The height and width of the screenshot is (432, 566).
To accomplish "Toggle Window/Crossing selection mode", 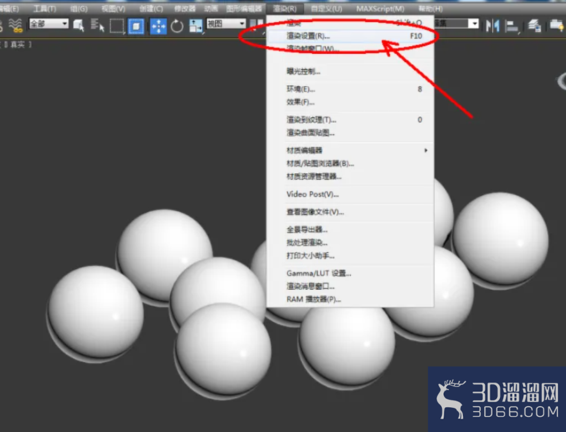I will pyautogui.click(x=136, y=26).
